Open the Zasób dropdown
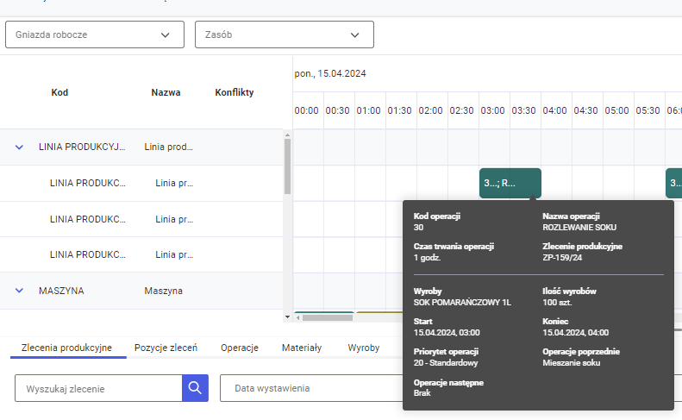 (x=284, y=34)
